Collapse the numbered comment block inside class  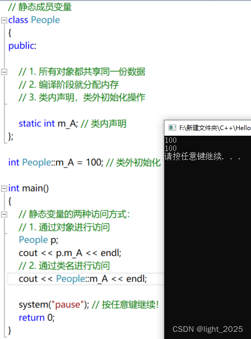[4, 72]
